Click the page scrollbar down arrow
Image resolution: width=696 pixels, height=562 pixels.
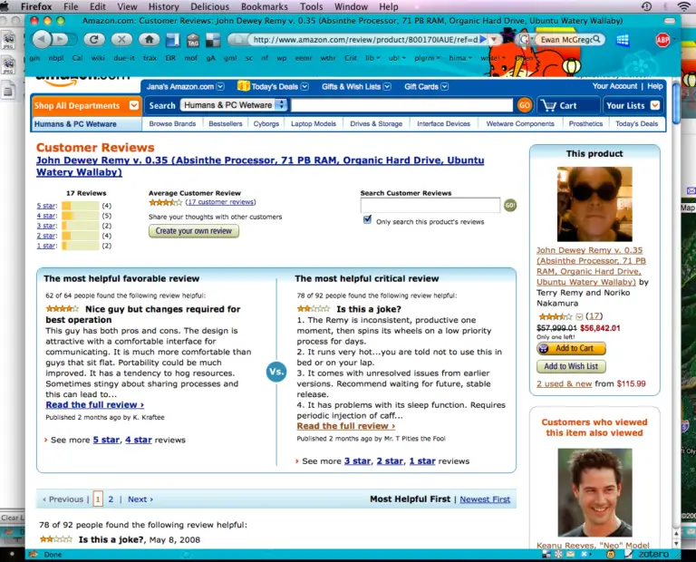coord(676,543)
